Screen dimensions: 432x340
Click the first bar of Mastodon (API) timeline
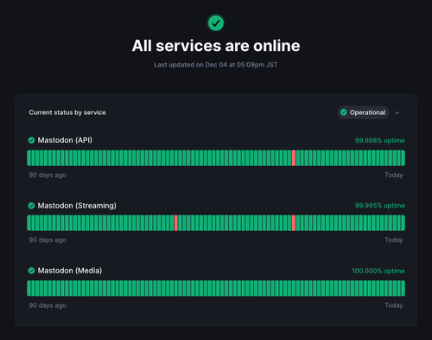29,158
